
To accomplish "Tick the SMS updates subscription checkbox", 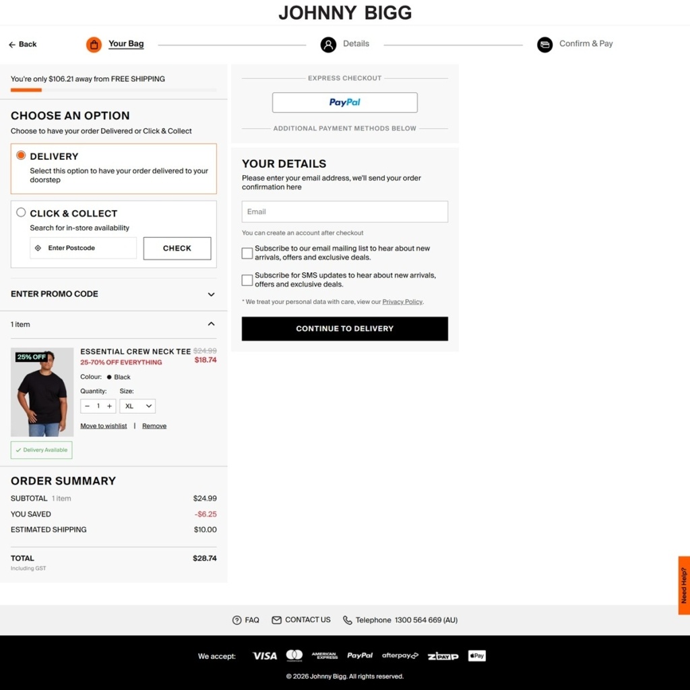I will [x=247, y=280].
